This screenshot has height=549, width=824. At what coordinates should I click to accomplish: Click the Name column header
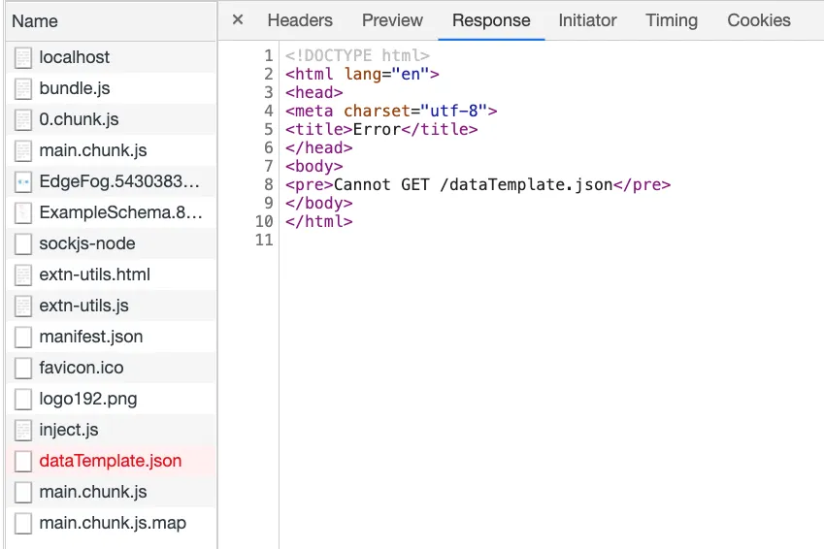click(x=35, y=20)
